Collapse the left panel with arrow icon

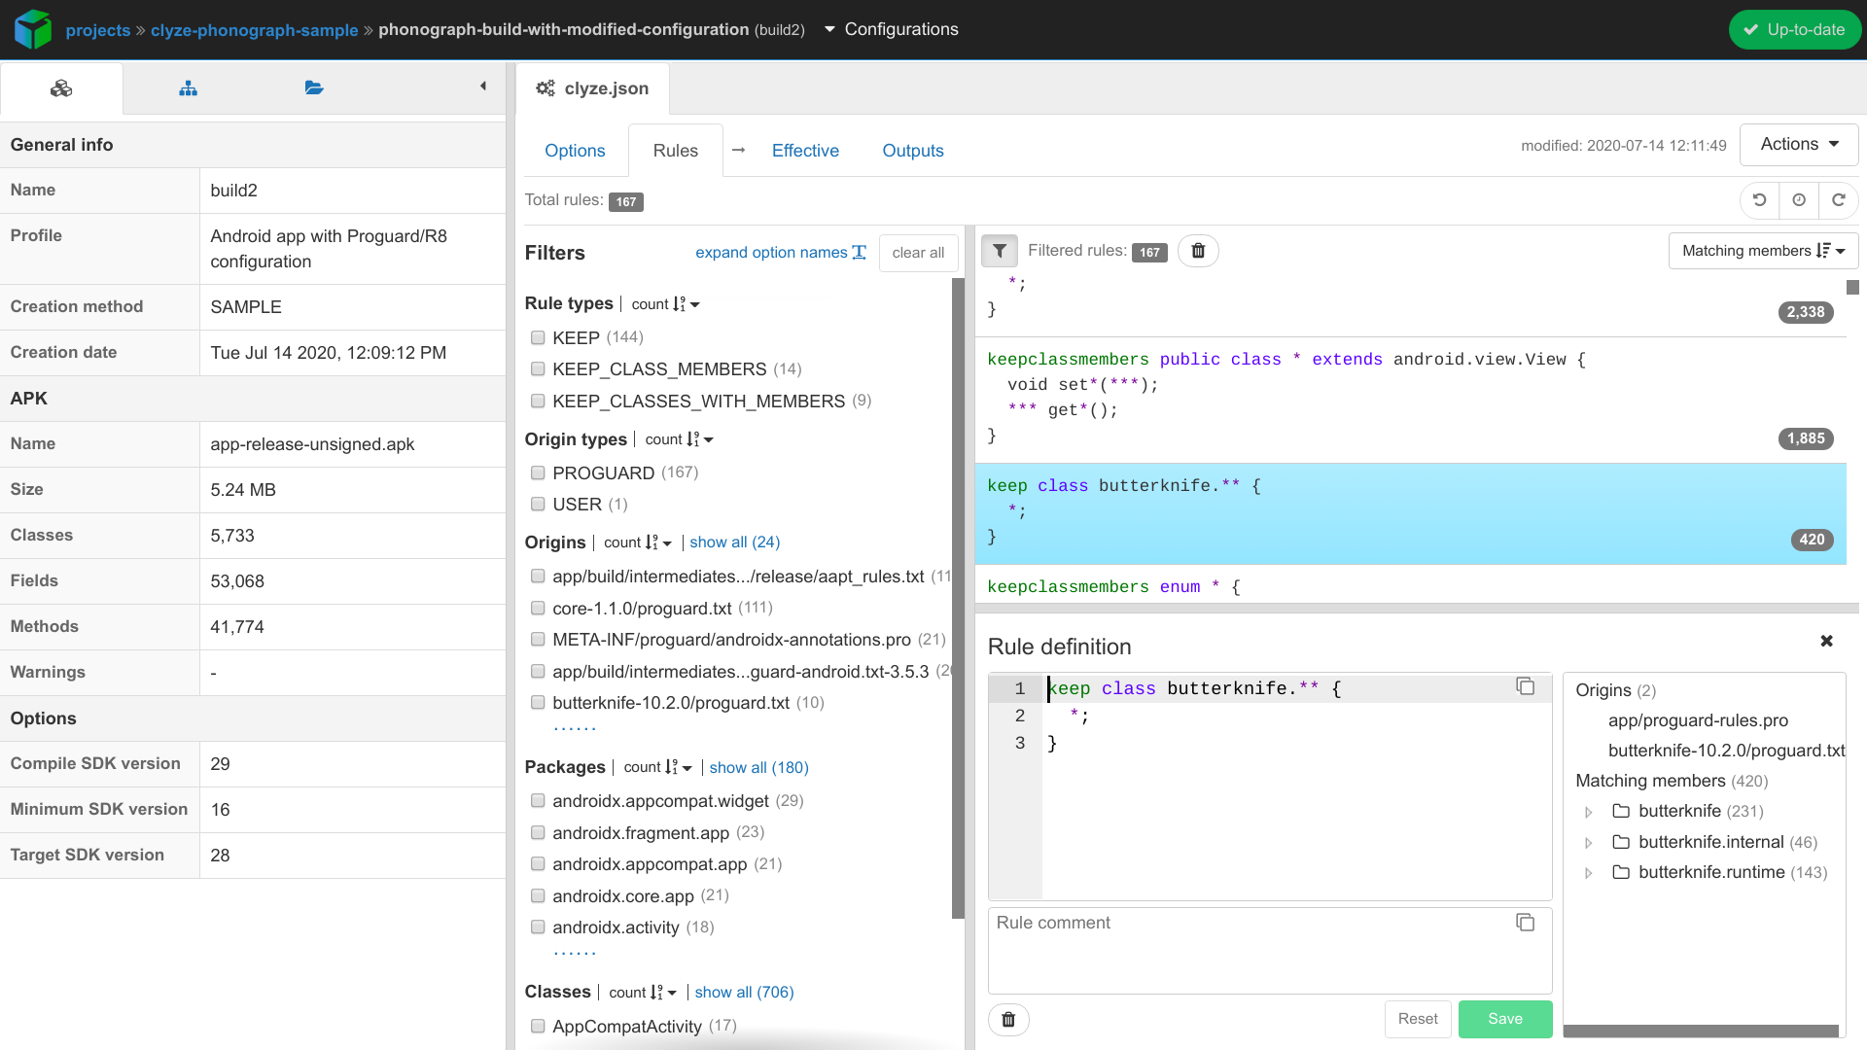coord(483,87)
